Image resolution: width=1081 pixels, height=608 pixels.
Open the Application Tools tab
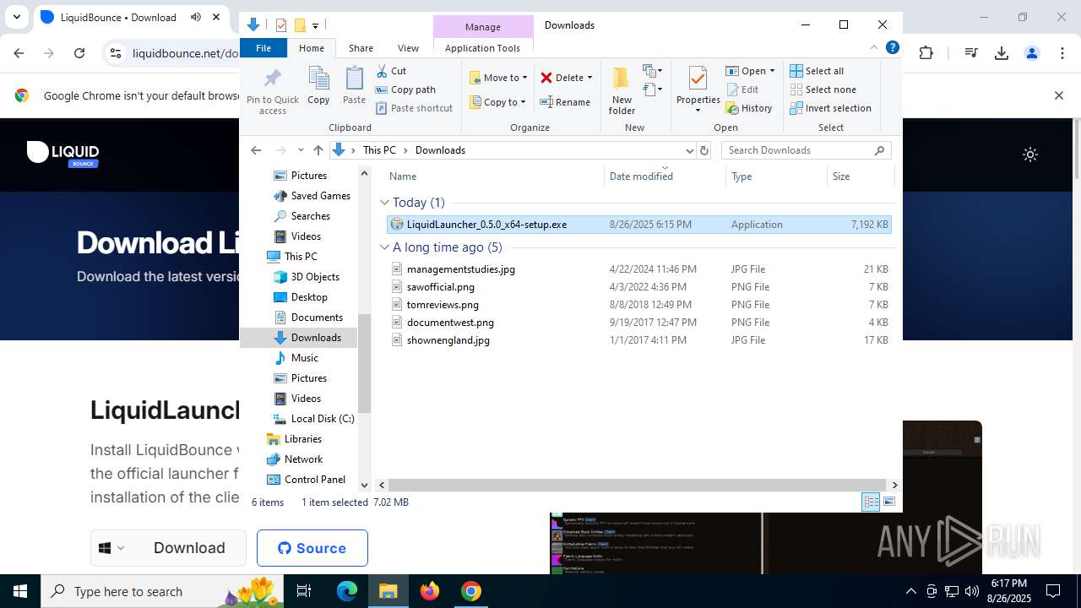[482, 48]
